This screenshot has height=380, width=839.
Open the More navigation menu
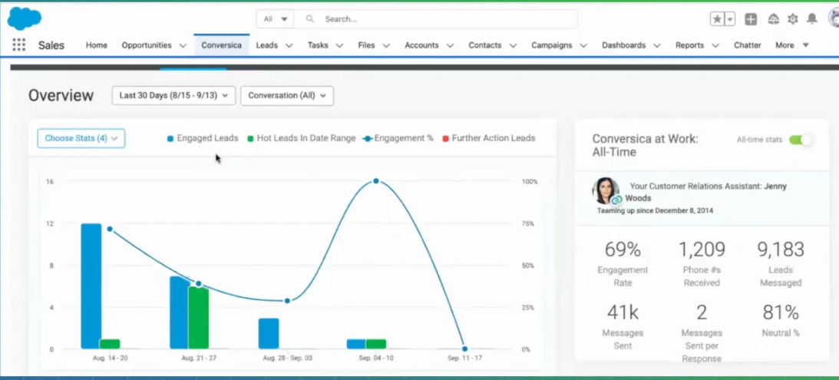792,45
